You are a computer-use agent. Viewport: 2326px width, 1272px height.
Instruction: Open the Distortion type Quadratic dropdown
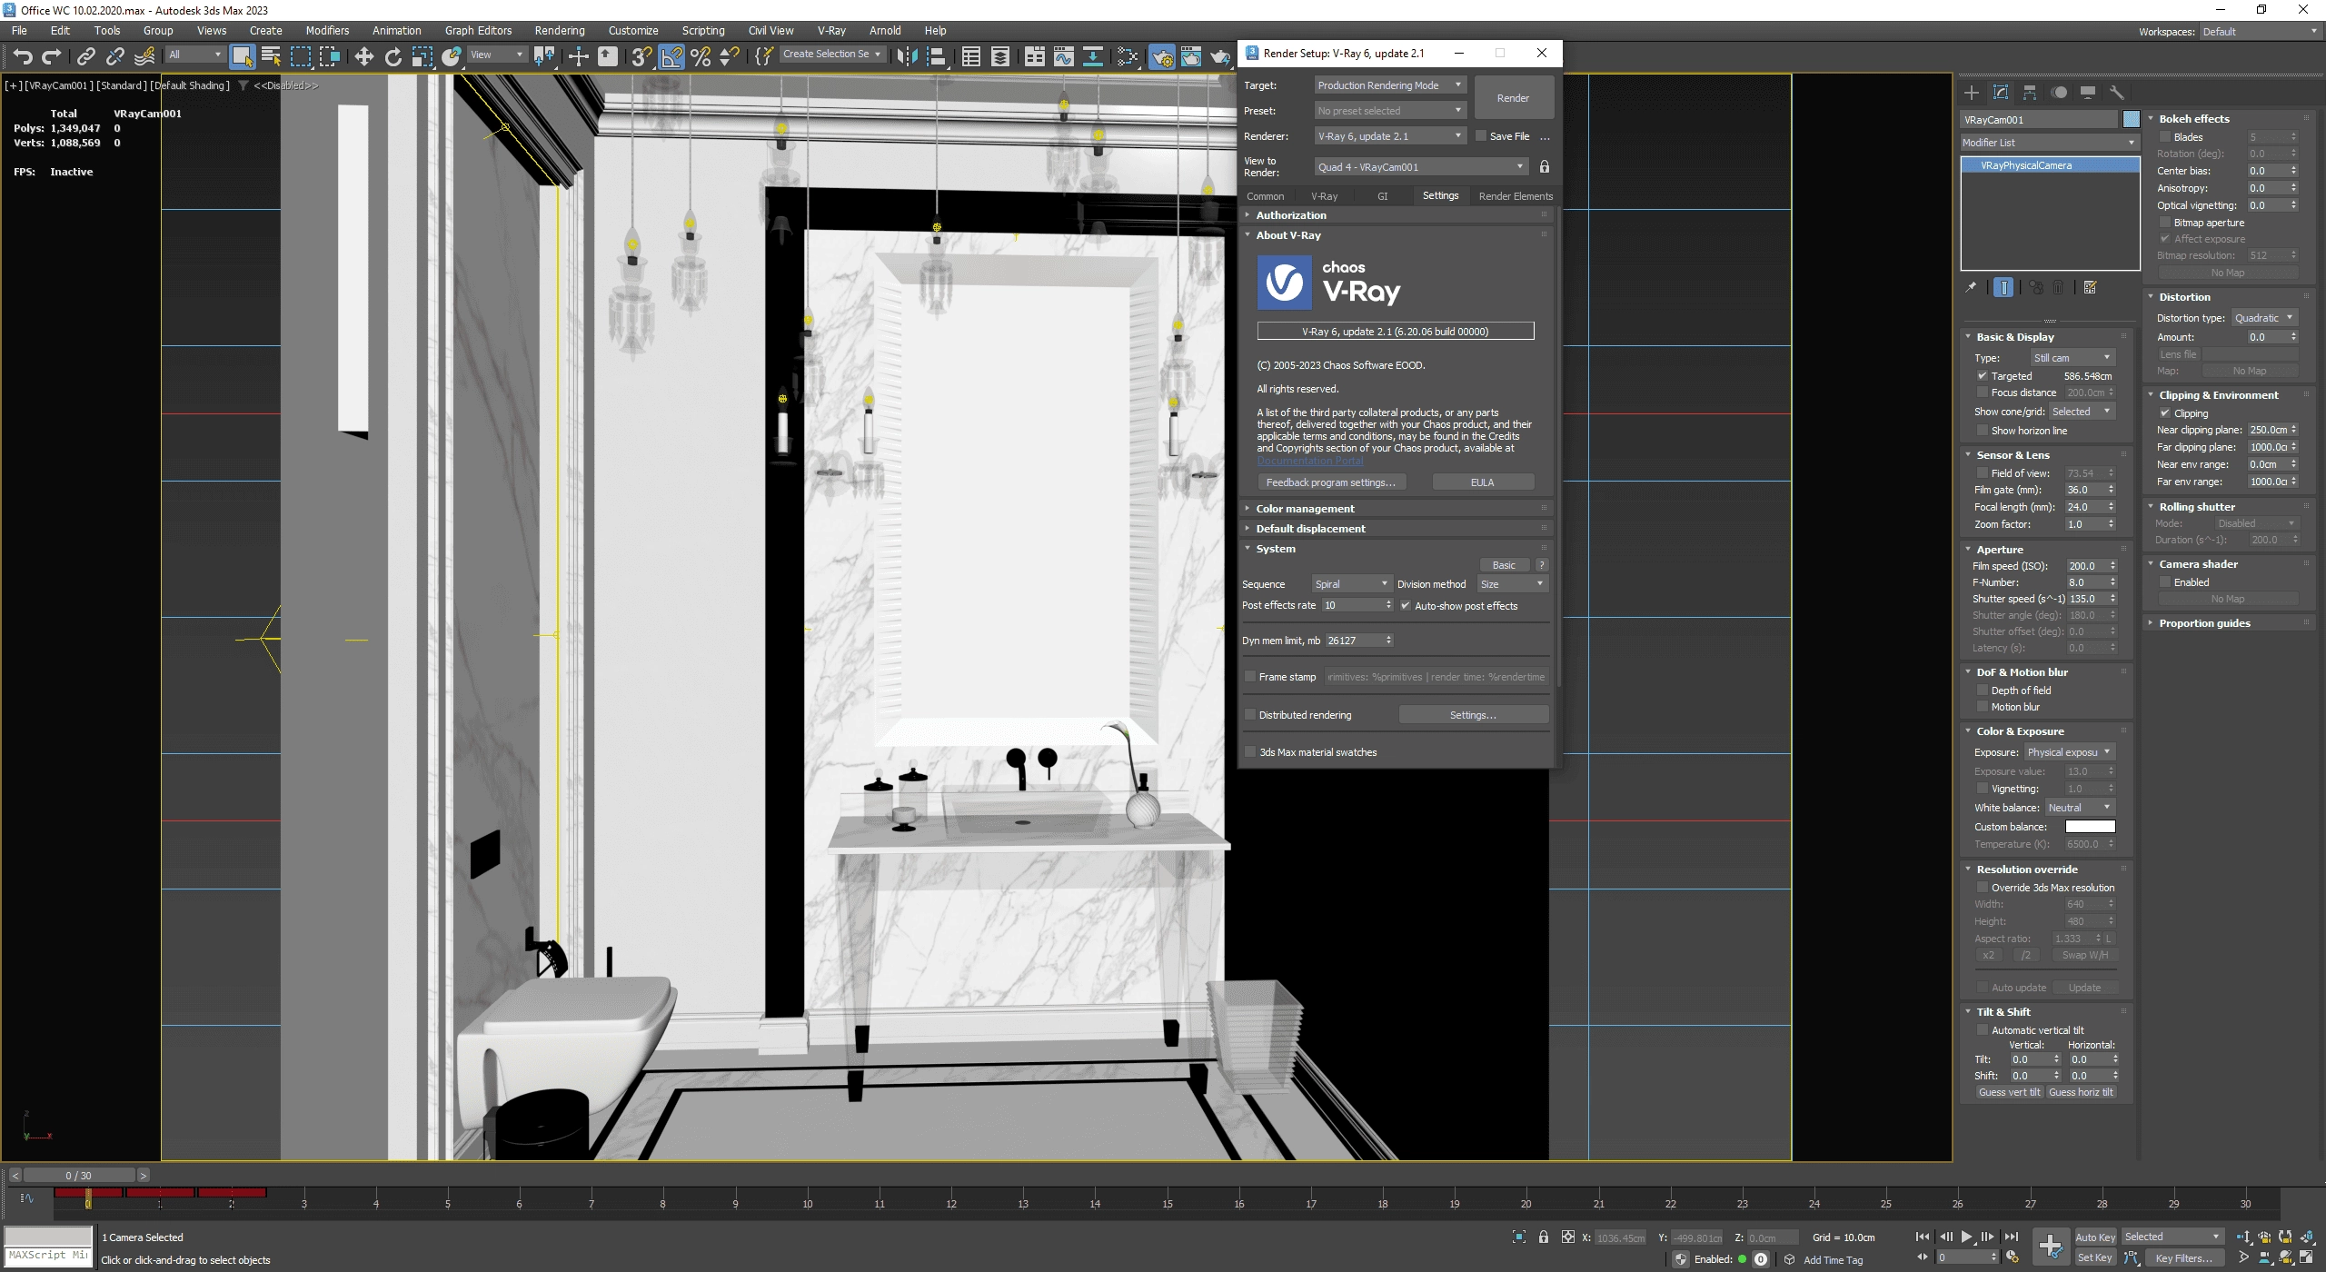tap(2264, 318)
